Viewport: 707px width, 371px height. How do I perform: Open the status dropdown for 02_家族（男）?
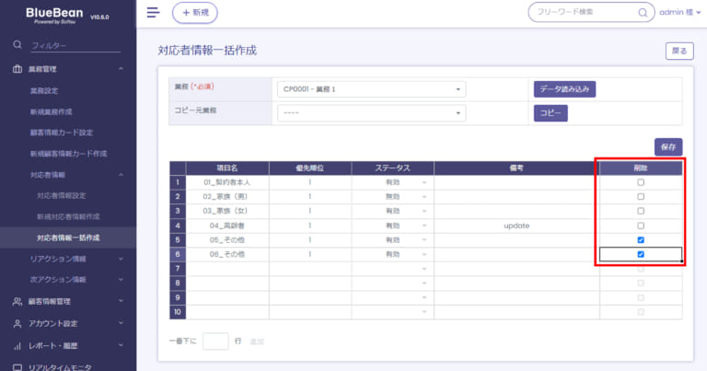405,197
